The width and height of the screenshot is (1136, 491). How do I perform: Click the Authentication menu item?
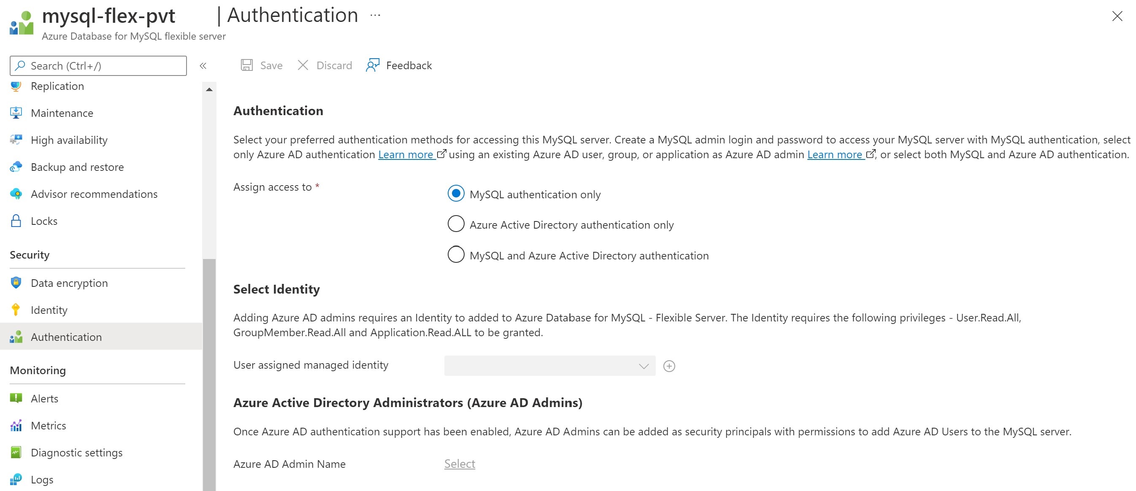65,337
